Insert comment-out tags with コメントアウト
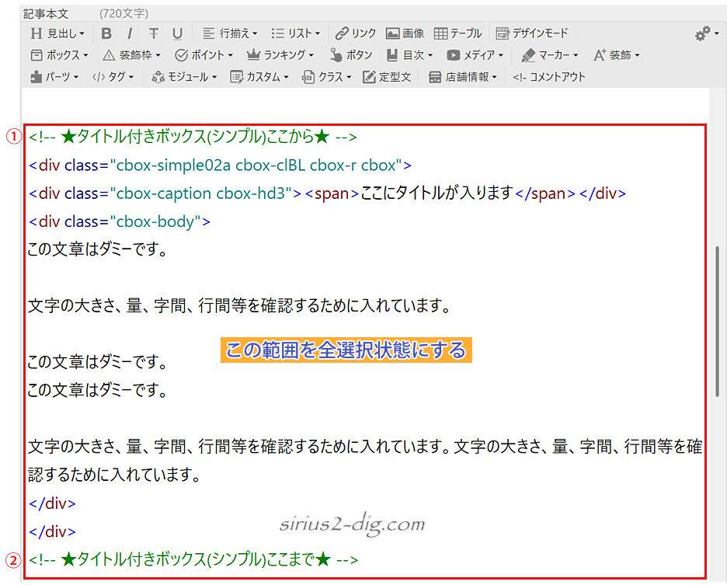The width and height of the screenshot is (727, 585). [549, 77]
